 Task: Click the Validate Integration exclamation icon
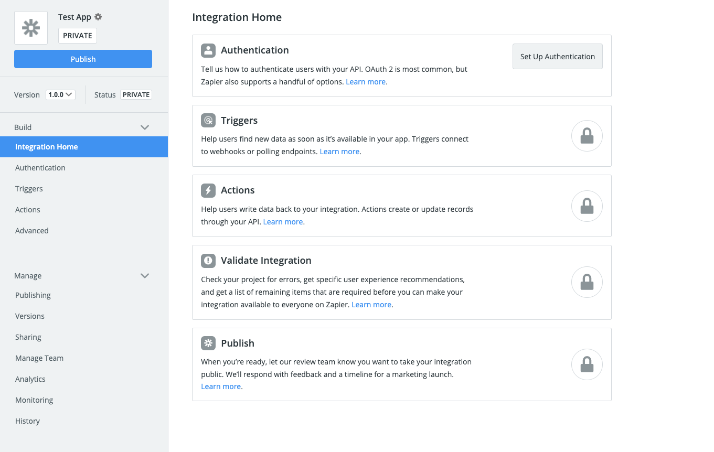(x=208, y=261)
